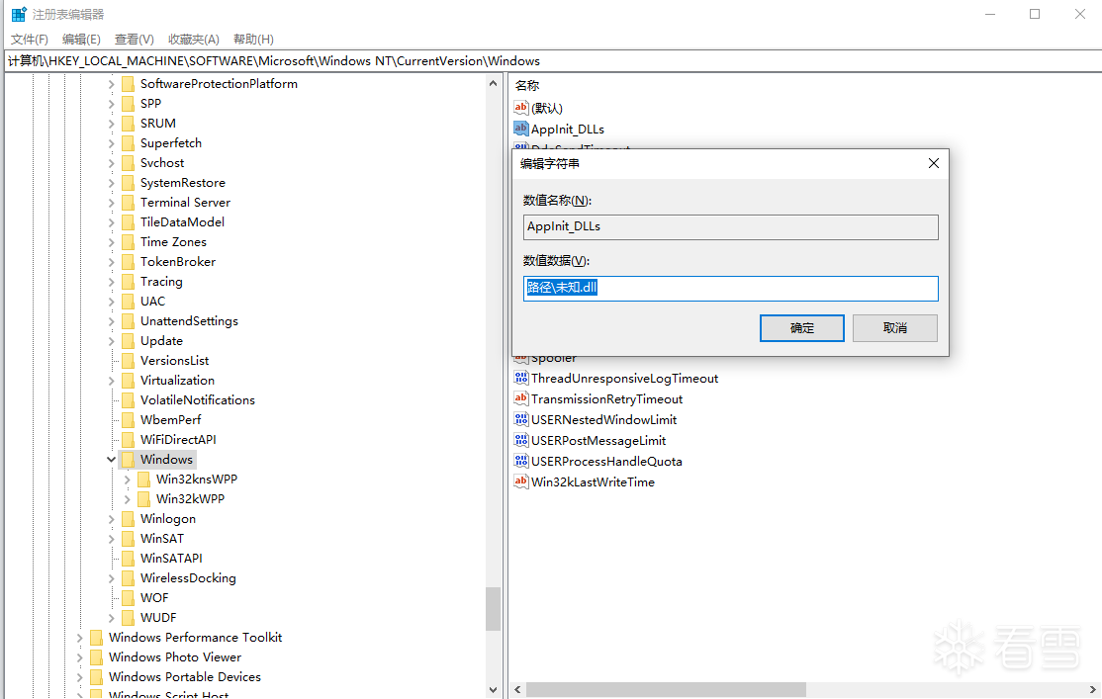Screen dimensions: 1102x699
Task: Click the WUDF folder icon
Action: pos(128,618)
